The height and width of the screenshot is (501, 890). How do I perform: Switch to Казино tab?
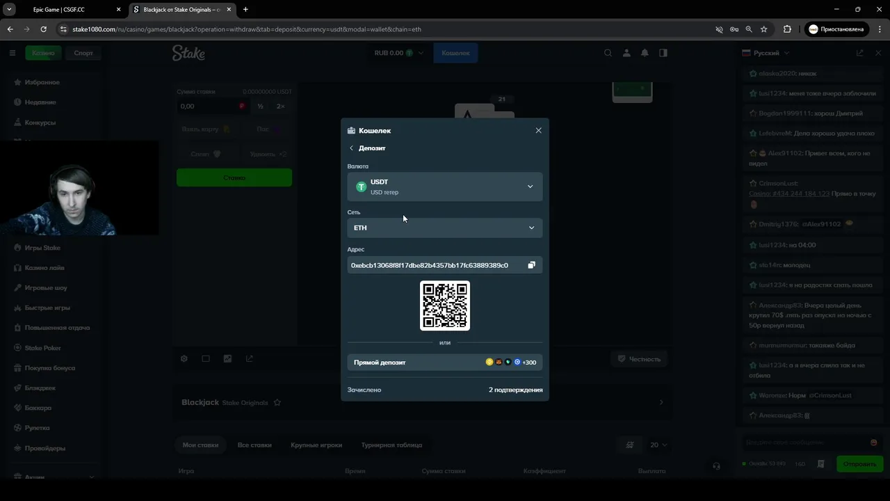[43, 53]
